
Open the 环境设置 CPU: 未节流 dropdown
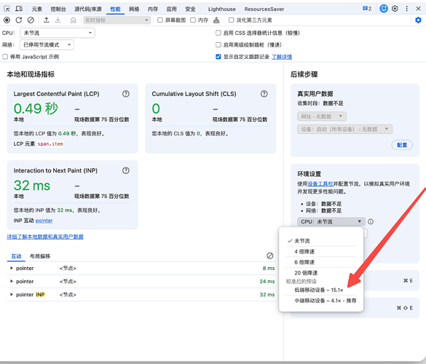(x=331, y=221)
